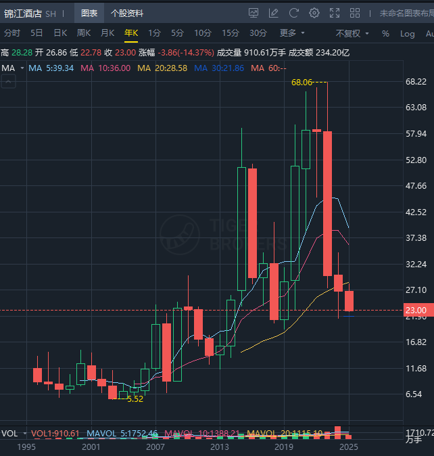Open the VOL indicator dropdown arrow
The height and width of the screenshot is (456, 434).
[25, 434]
